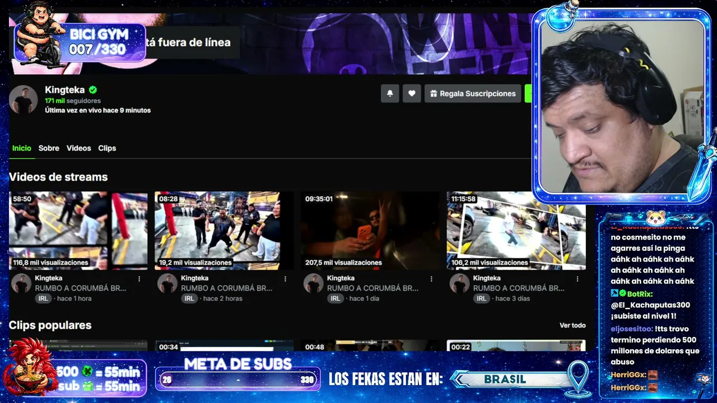Click the '19,2 mil visualizaciones' view count
Viewport: 717px width, 403px height.
point(195,263)
